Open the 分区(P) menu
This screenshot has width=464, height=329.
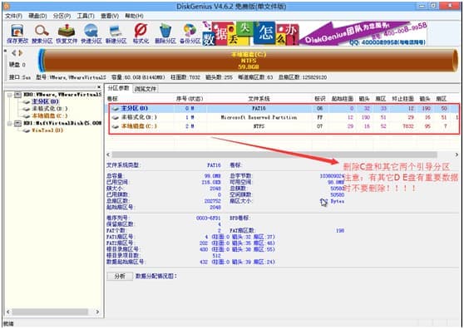pos(62,16)
